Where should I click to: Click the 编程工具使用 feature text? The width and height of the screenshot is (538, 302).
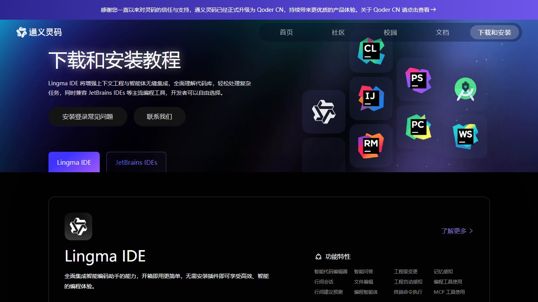point(448,282)
